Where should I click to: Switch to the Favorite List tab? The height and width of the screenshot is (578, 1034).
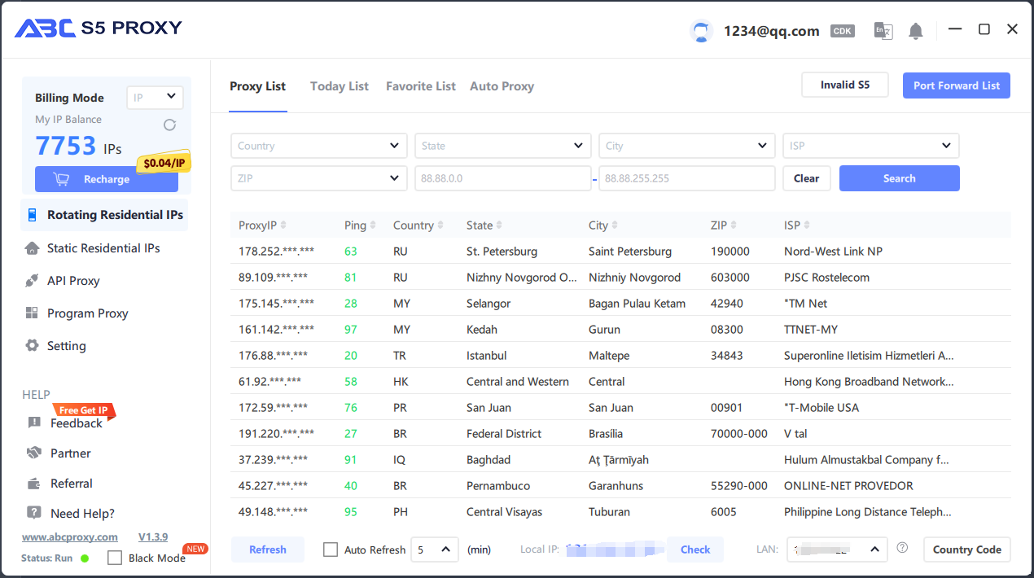coord(420,86)
